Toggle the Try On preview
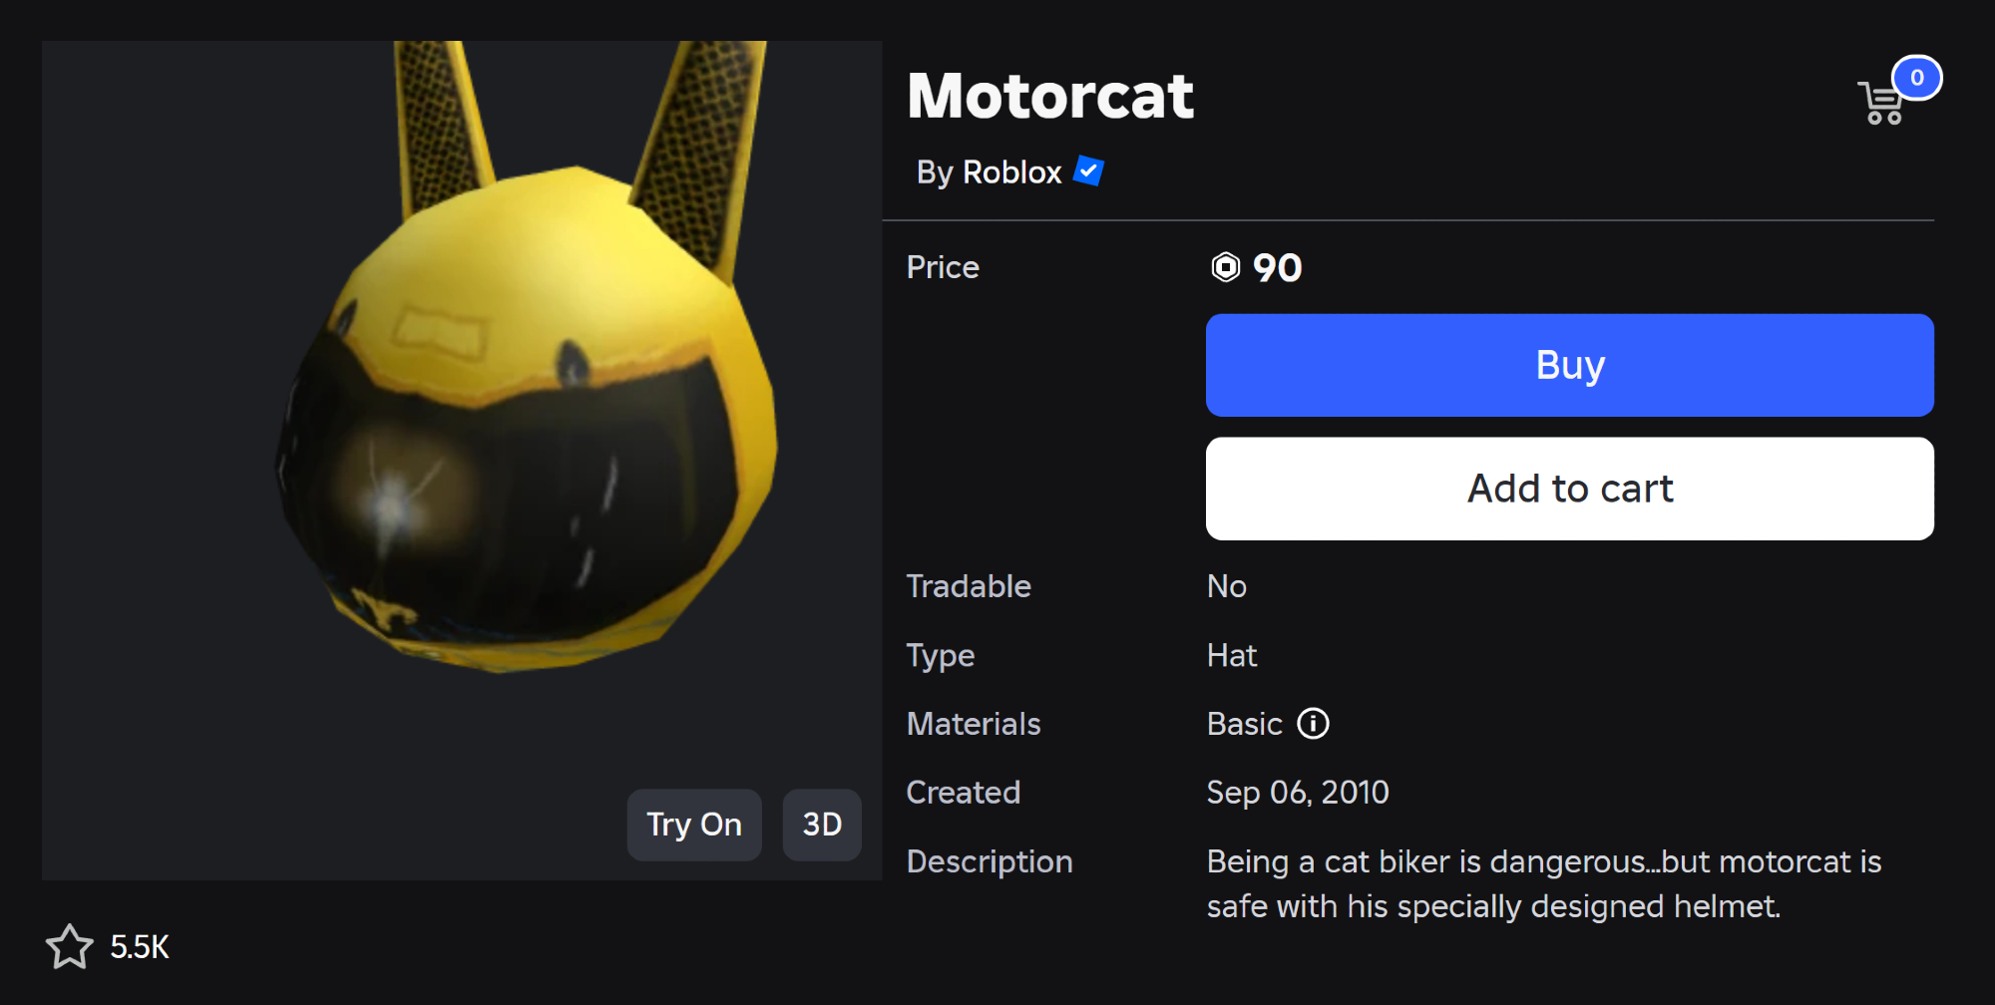Image resolution: width=1995 pixels, height=1005 pixels. pyautogui.click(x=693, y=825)
